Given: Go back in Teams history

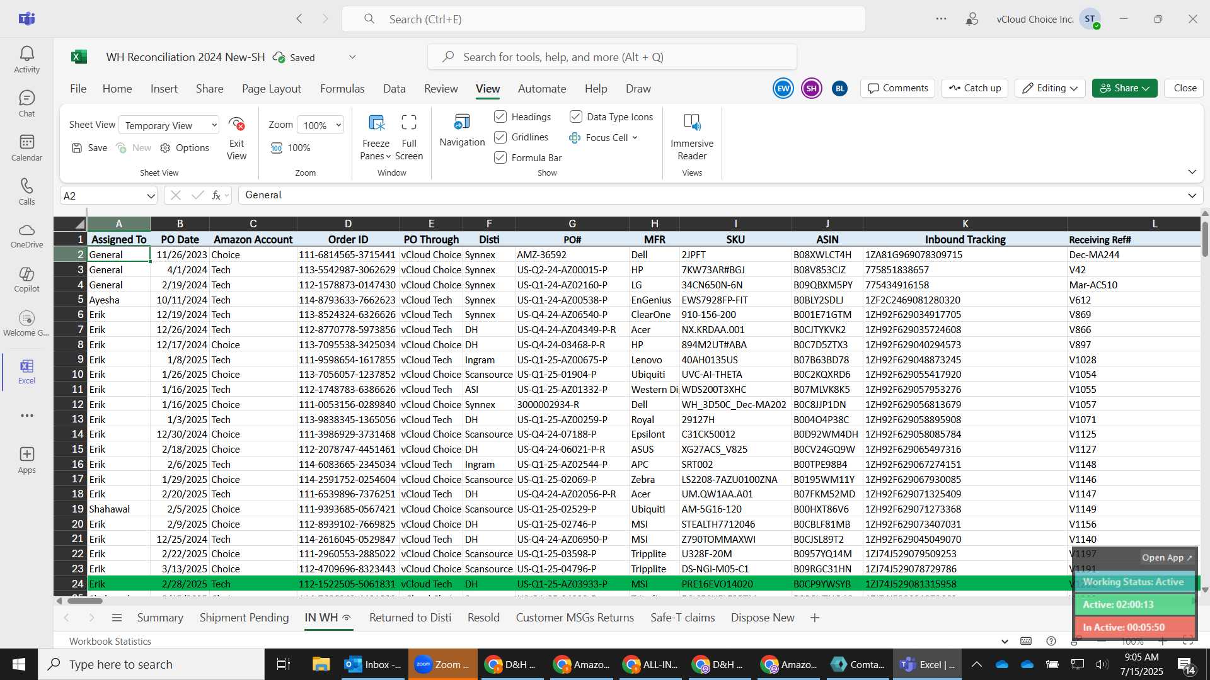Looking at the screenshot, I should (x=299, y=19).
